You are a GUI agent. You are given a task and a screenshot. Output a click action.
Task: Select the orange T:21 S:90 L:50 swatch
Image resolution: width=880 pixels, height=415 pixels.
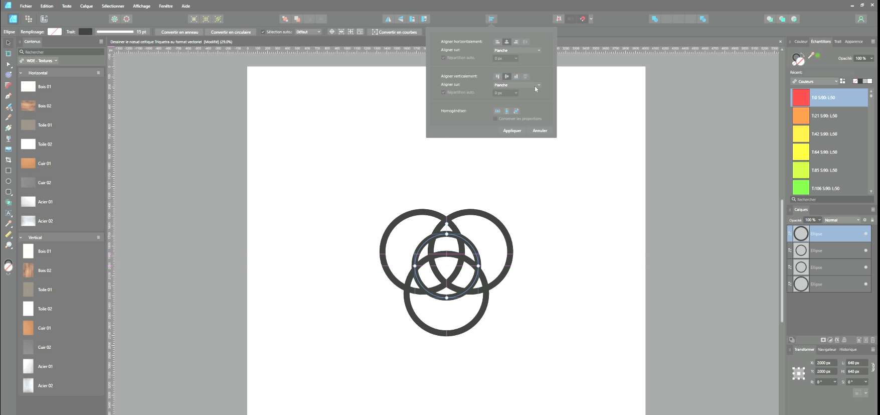coord(801,116)
